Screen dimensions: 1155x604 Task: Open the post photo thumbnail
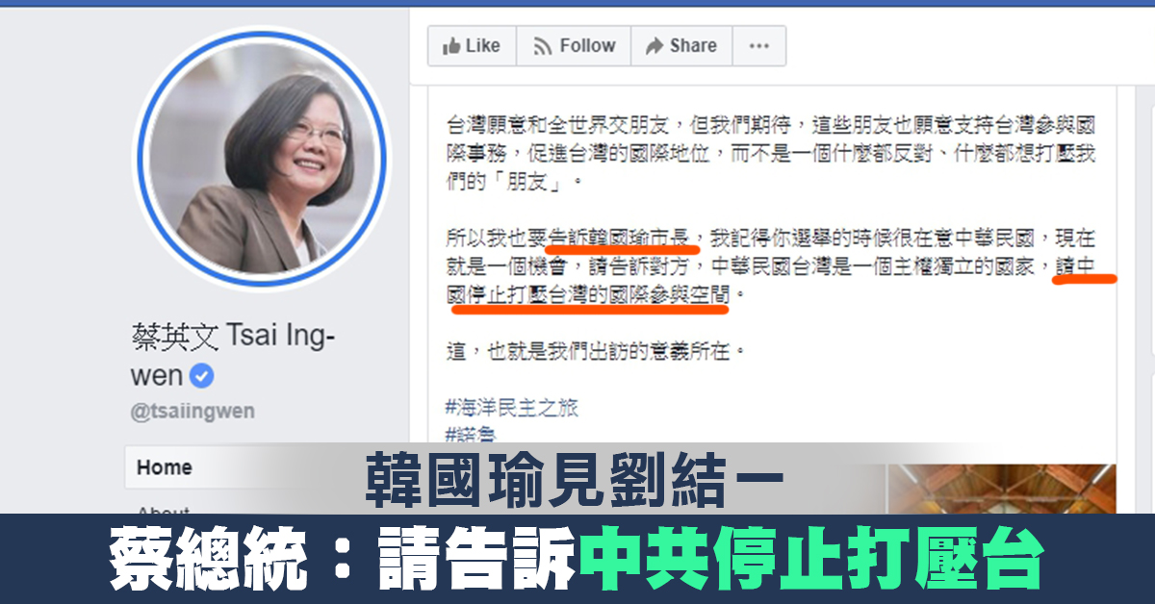tap(1001, 489)
